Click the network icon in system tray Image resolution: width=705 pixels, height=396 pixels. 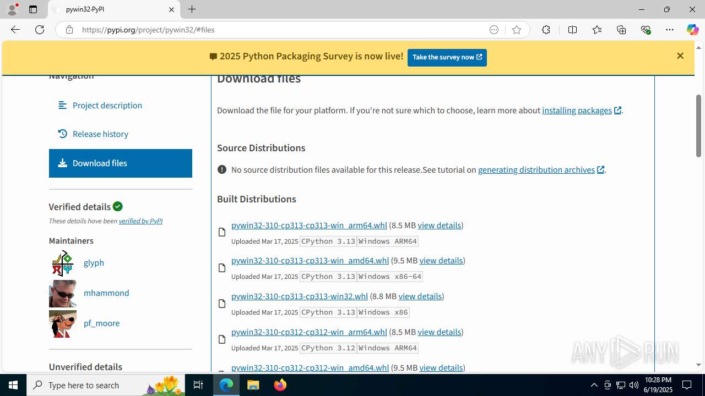point(621,385)
